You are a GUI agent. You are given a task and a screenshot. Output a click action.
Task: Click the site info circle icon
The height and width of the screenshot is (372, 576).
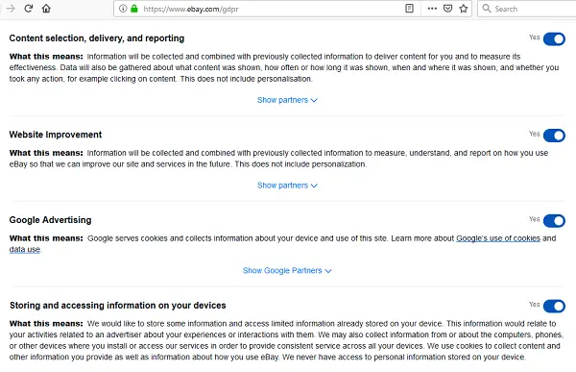[x=123, y=9]
